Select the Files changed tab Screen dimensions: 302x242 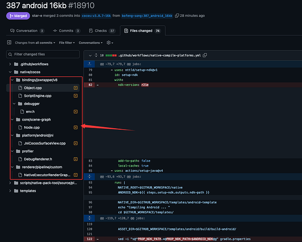(143, 31)
